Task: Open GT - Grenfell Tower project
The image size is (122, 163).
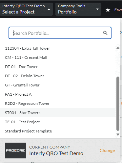Action: coord(58,85)
